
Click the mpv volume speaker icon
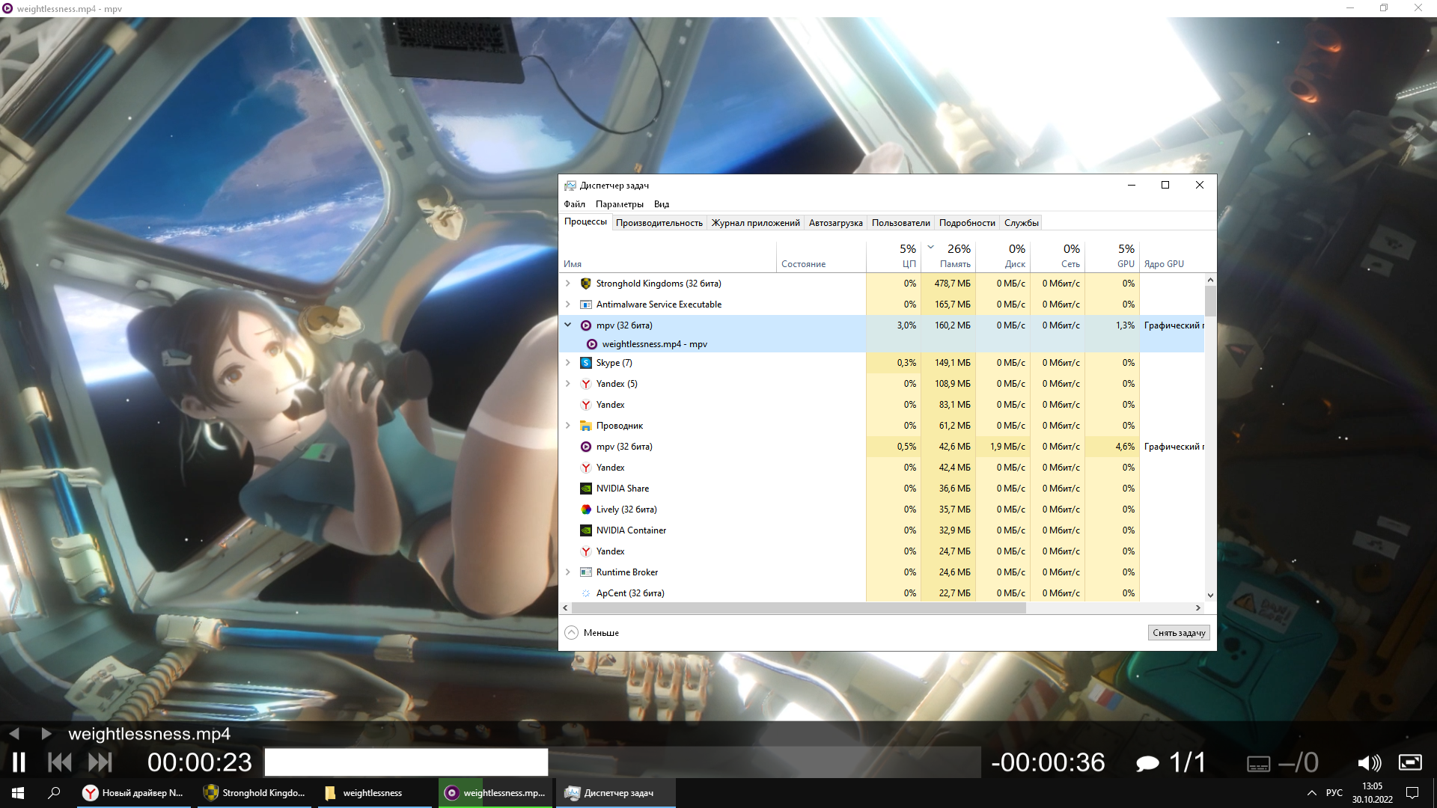click(1369, 762)
